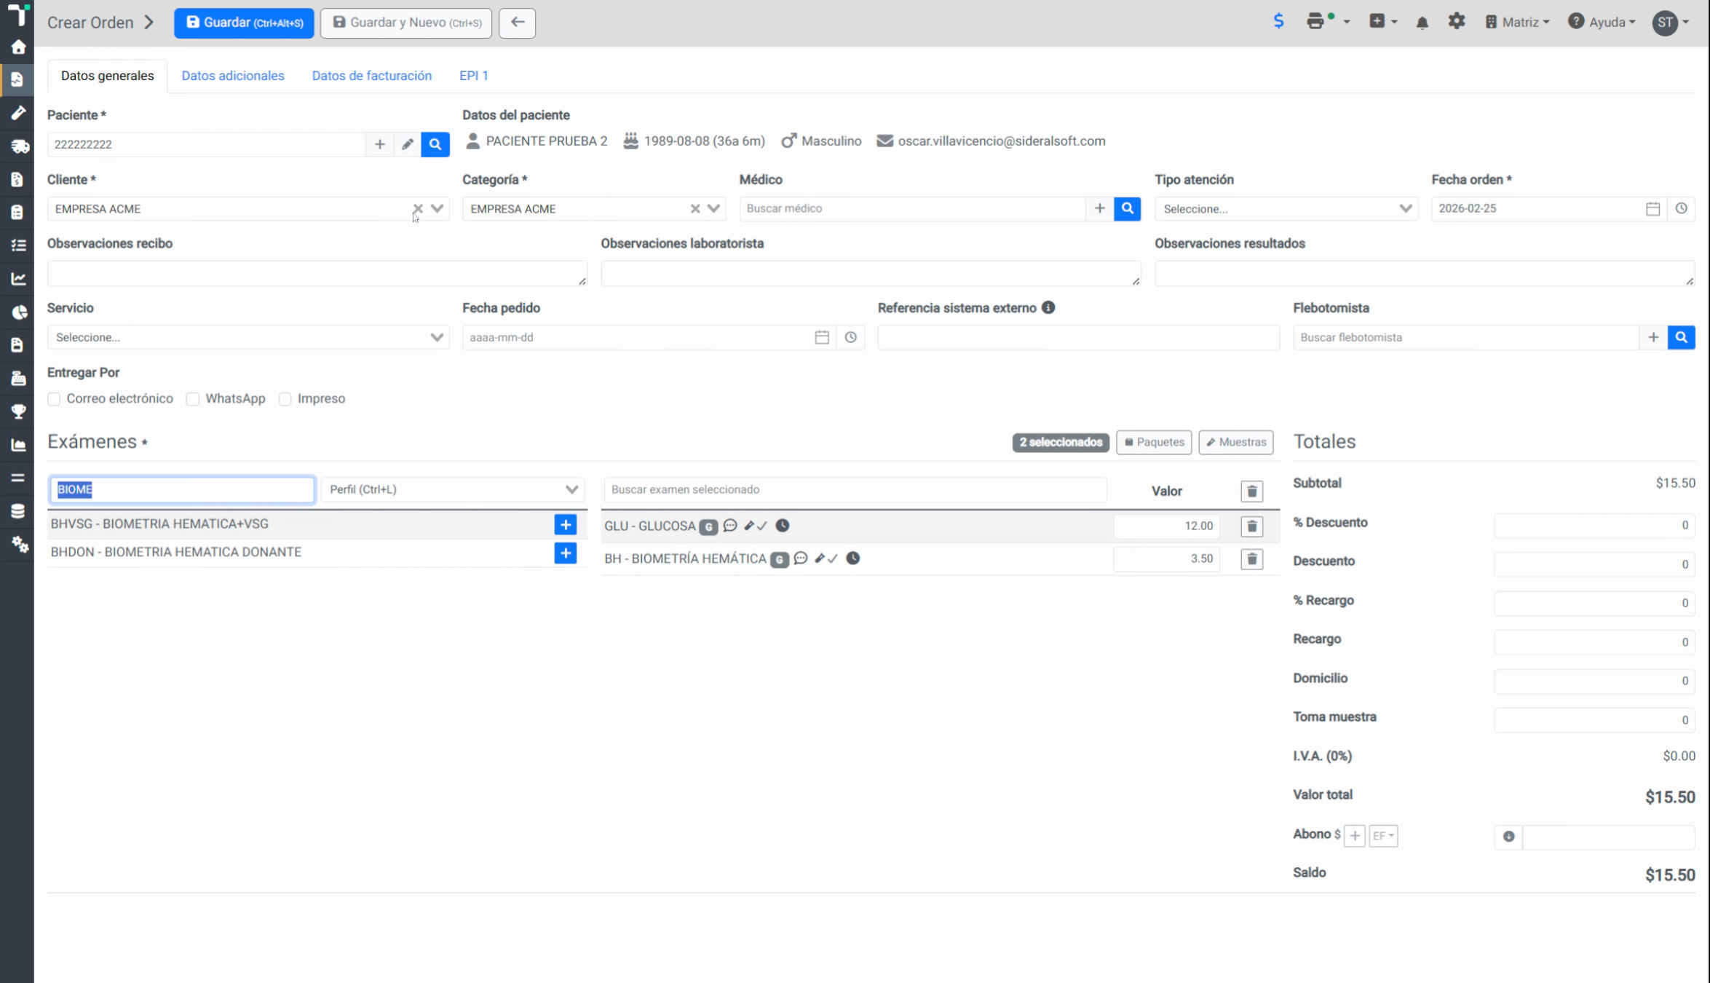The width and height of the screenshot is (1710, 983).
Task: Add BHVSG Biometria Hematica+VSG exam
Action: pyautogui.click(x=566, y=524)
